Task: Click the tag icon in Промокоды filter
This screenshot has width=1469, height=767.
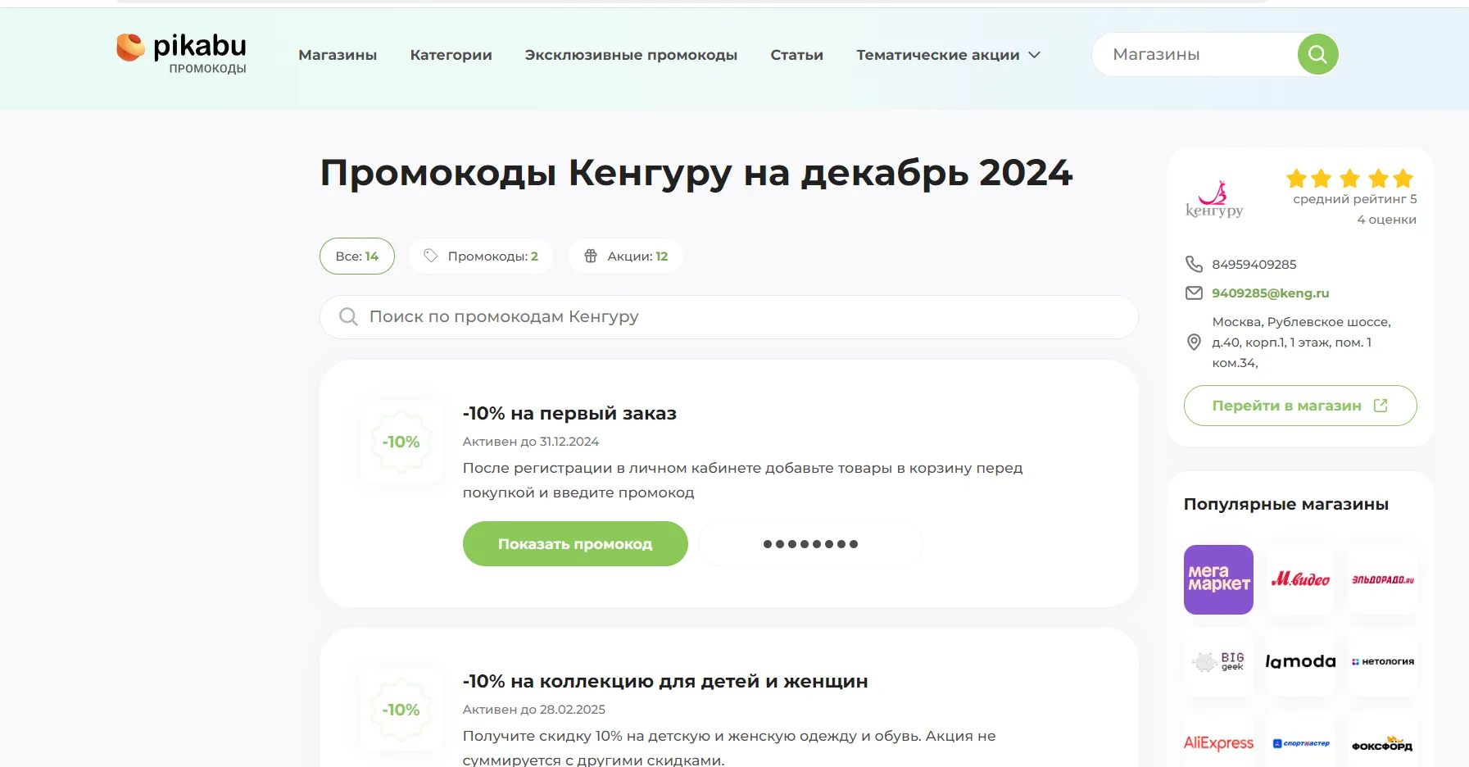Action: click(x=431, y=256)
